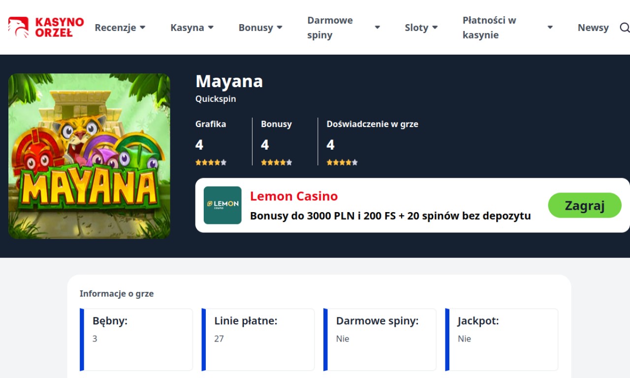Viewport: 630px width, 378px height.
Task: Expand the Kasyna dropdown arrow
Action: 211,28
